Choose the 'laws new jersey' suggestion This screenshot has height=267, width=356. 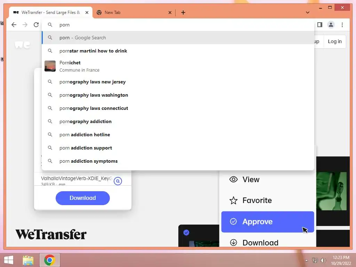(x=178, y=82)
